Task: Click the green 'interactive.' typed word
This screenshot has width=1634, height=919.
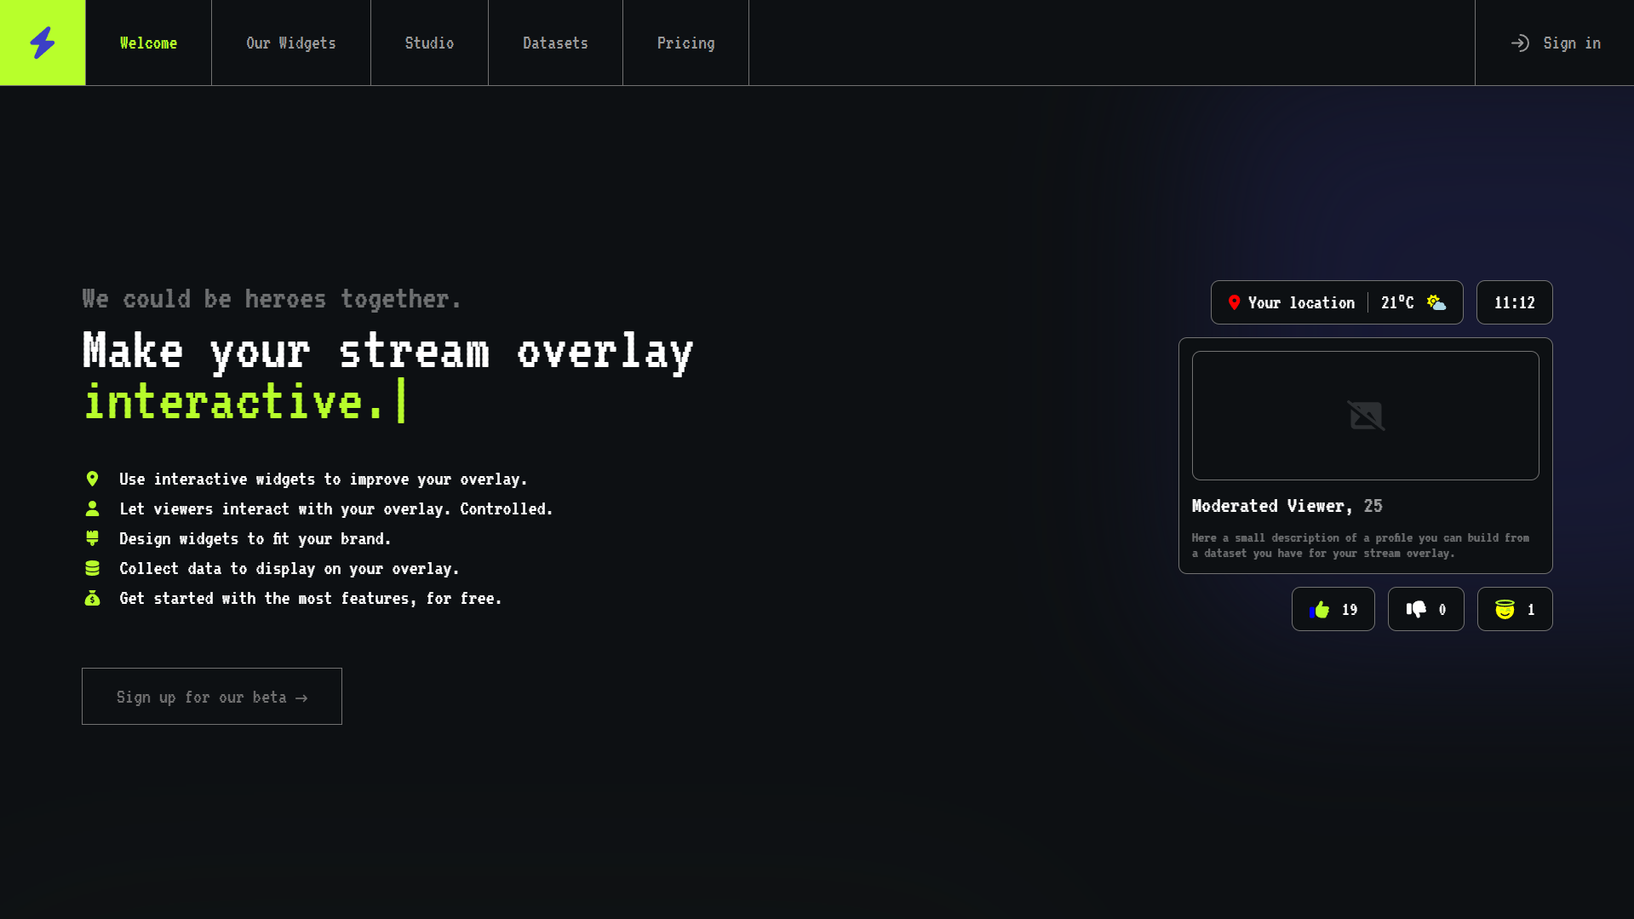Action: 234,401
